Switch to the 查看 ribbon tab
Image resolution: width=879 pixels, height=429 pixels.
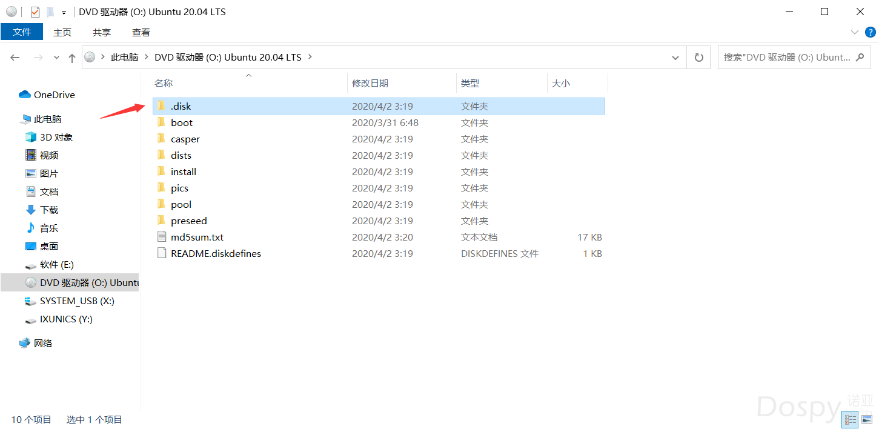(x=141, y=32)
